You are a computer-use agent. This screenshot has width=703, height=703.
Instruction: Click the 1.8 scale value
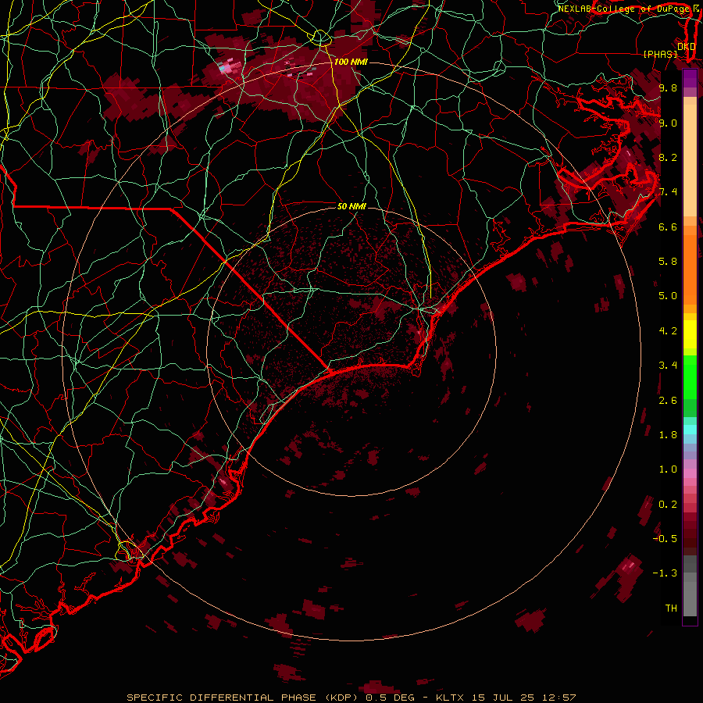(668, 435)
